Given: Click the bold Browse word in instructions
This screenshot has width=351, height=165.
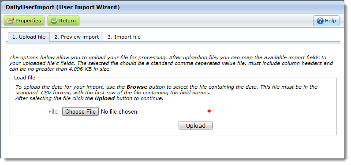Looking at the screenshot, I should point(137,87).
